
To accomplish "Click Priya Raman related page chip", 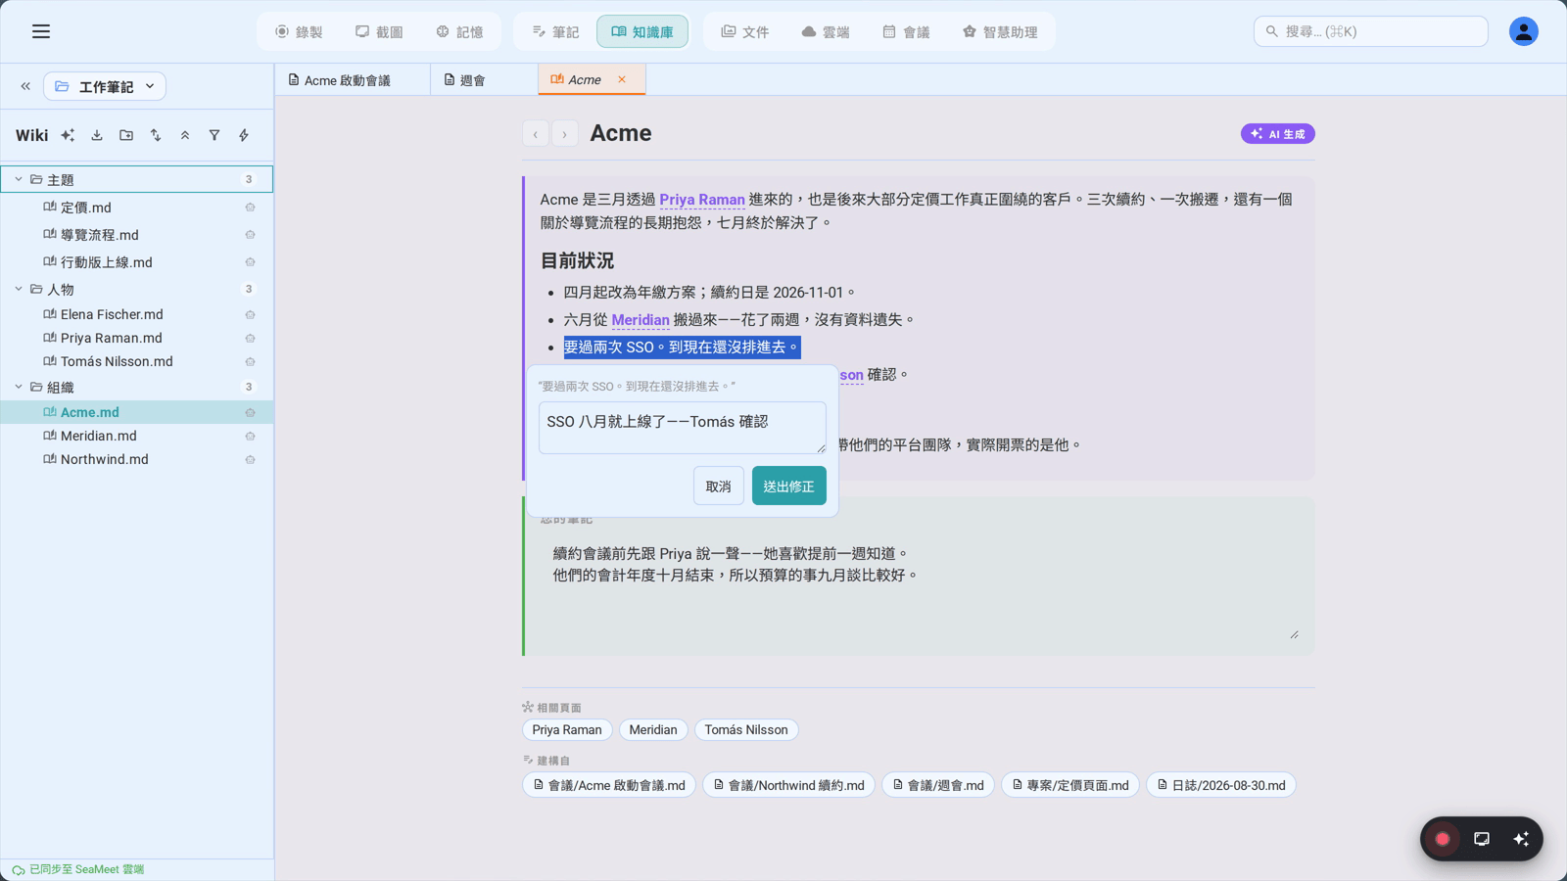I will click(x=567, y=729).
